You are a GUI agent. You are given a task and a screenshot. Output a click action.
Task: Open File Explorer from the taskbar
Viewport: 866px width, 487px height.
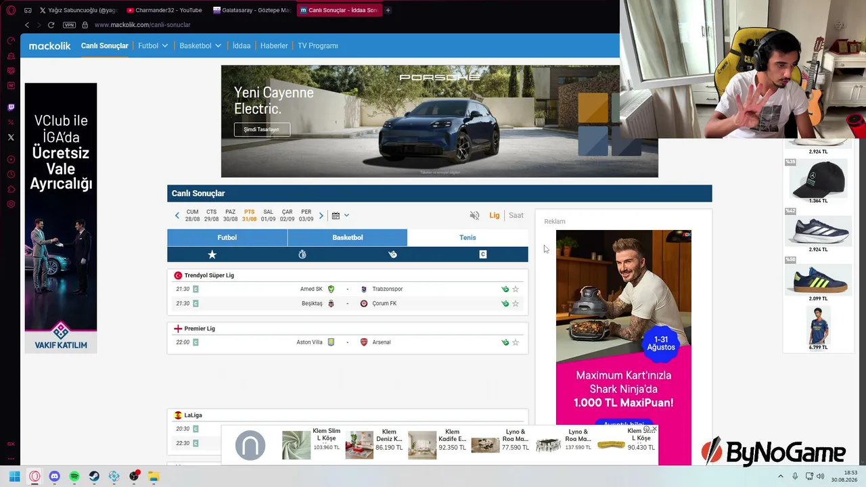[154, 477]
